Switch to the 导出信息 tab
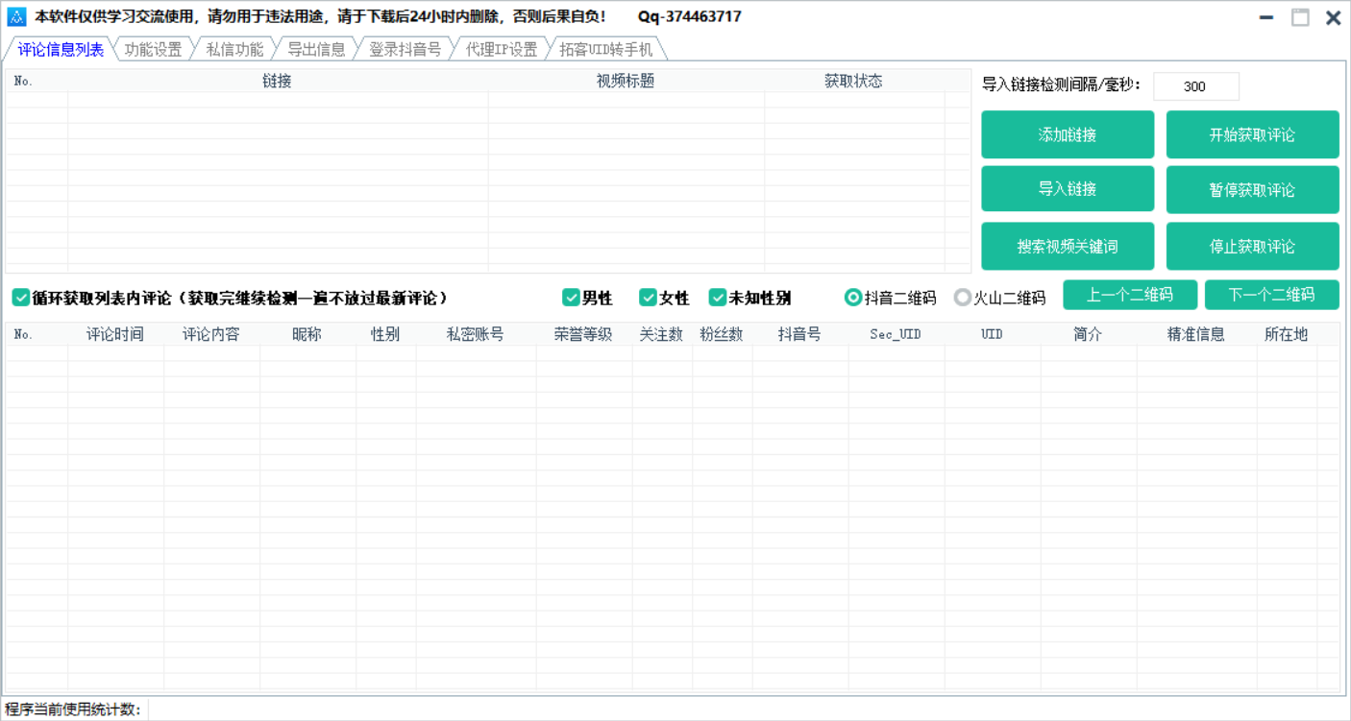Image resolution: width=1351 pixels, height=721 pixels. pos(317,49)
